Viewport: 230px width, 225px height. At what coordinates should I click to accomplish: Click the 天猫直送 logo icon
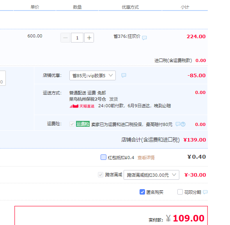pos(74,106)
